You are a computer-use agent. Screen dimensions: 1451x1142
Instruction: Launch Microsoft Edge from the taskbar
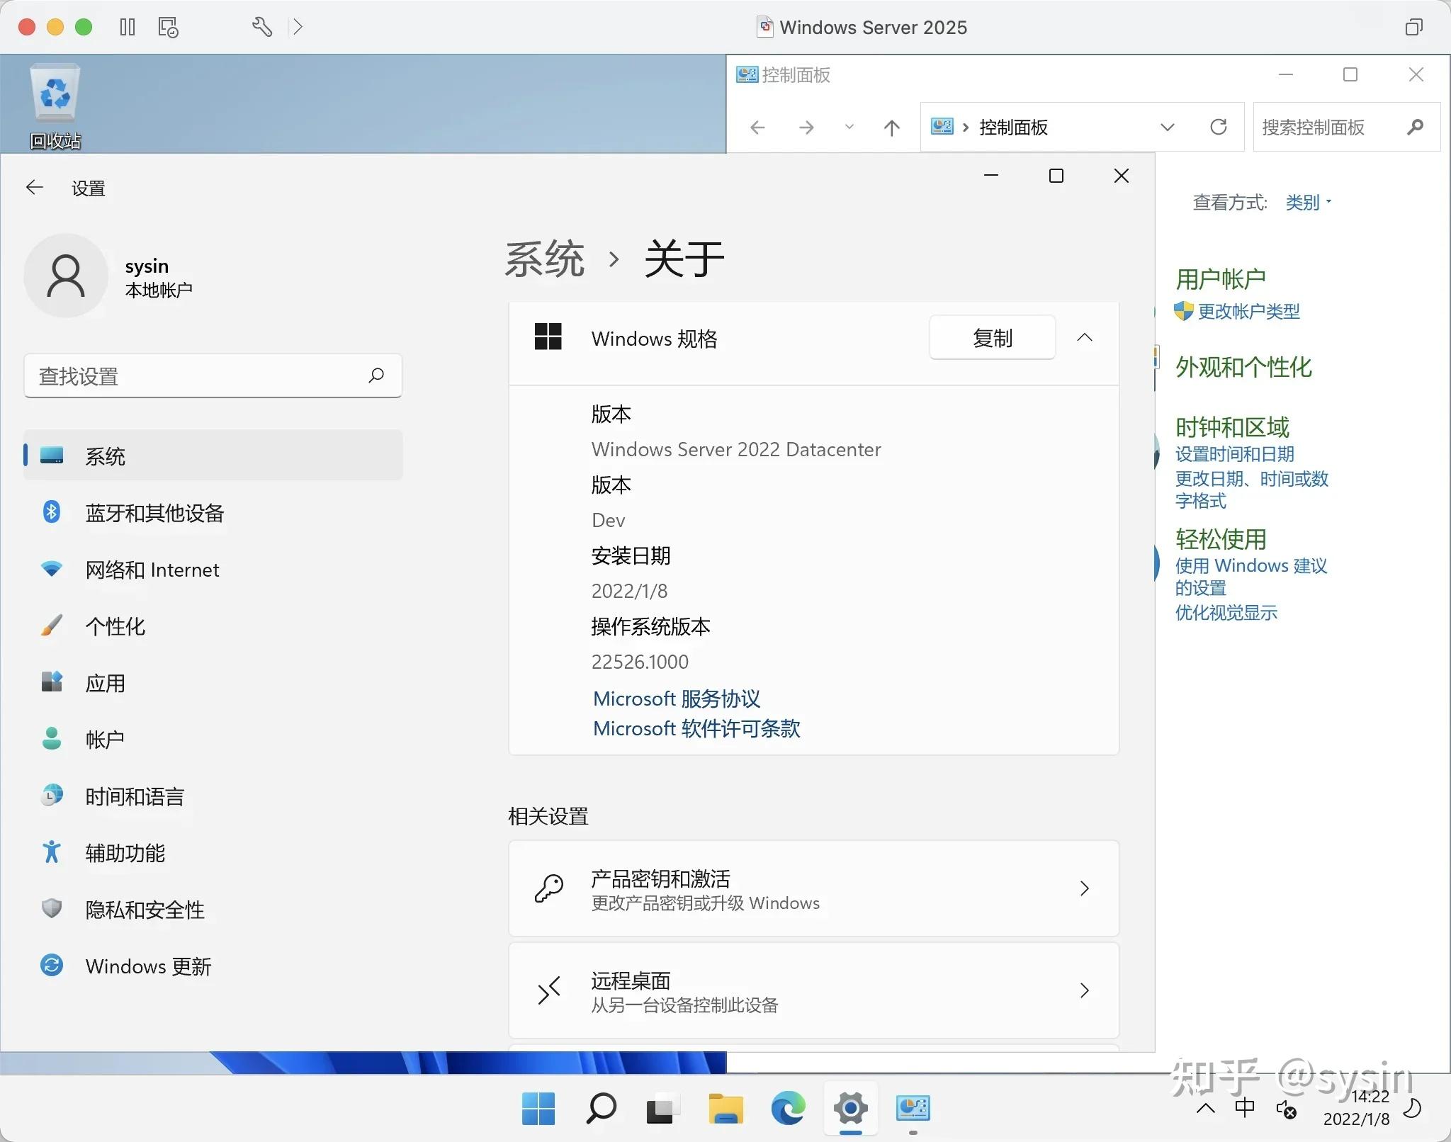[x=789, y=1109]
